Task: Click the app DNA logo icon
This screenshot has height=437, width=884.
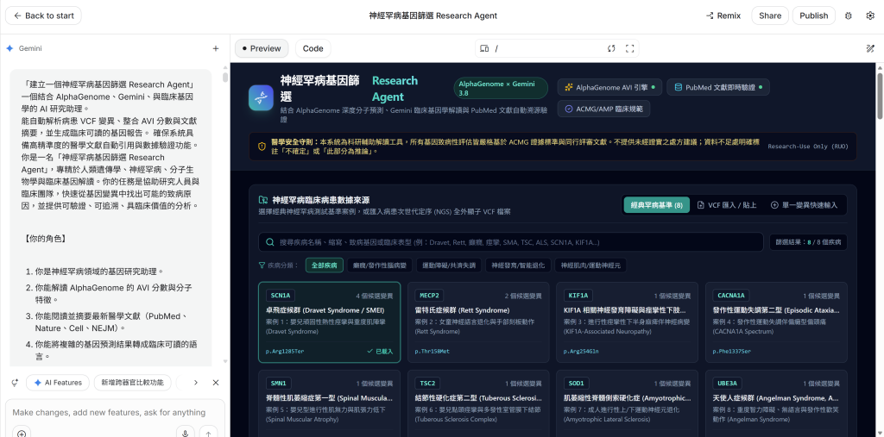Action: [x=261, y=98]
